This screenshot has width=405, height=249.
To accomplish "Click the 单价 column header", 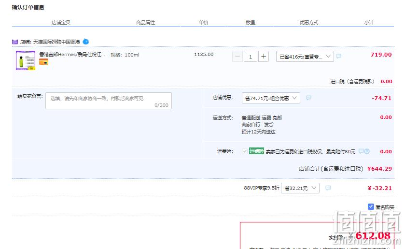I will tap(204, 23).
